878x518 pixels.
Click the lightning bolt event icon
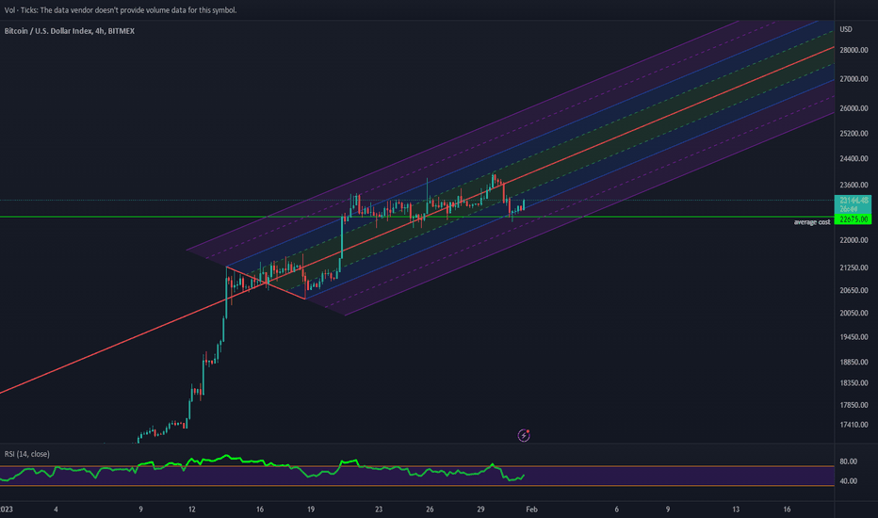coord(524,435)
